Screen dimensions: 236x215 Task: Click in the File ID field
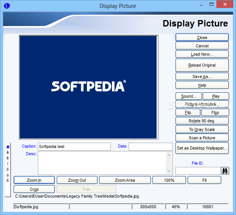[198, 171]
